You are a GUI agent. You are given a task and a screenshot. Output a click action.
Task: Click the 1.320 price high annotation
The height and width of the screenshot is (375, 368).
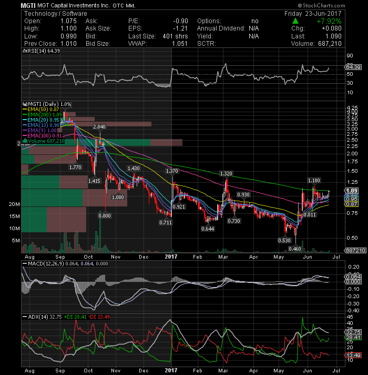(x=226, y=174)
